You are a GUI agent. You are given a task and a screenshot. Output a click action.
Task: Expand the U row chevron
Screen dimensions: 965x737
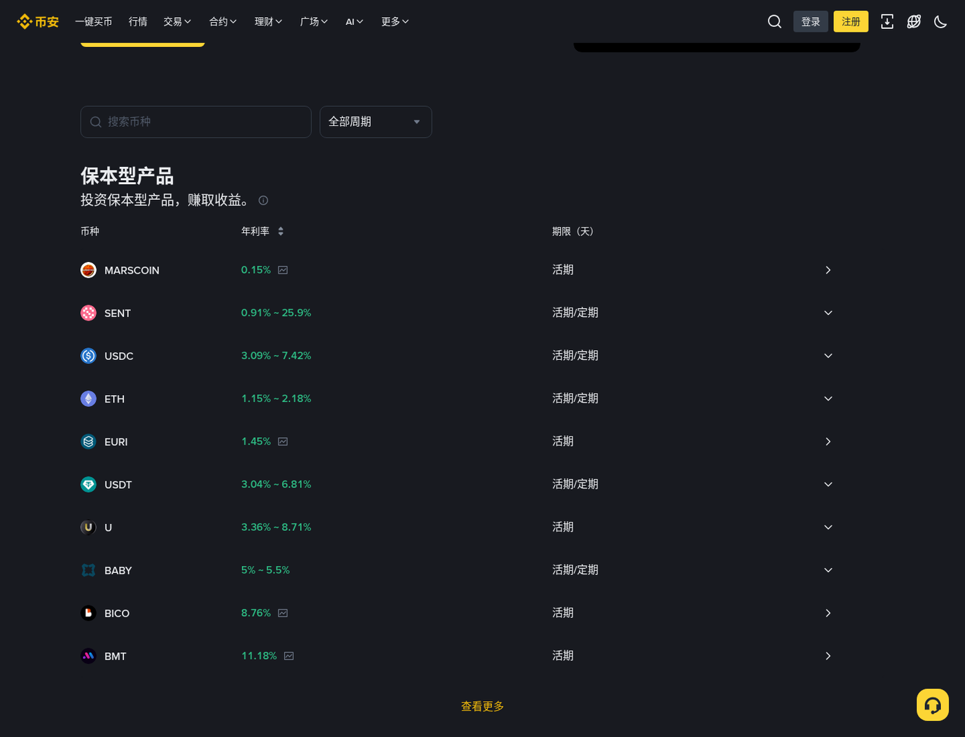[x=828, y=527]
